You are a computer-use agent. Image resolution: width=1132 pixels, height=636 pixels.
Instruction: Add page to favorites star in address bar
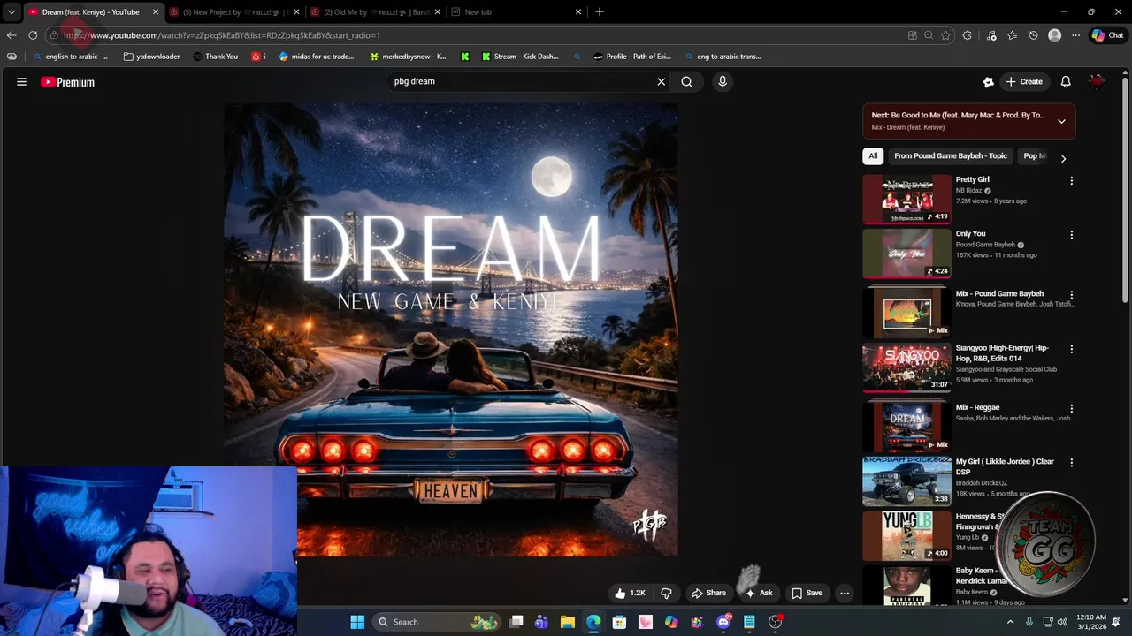click(x=945, y=35)
